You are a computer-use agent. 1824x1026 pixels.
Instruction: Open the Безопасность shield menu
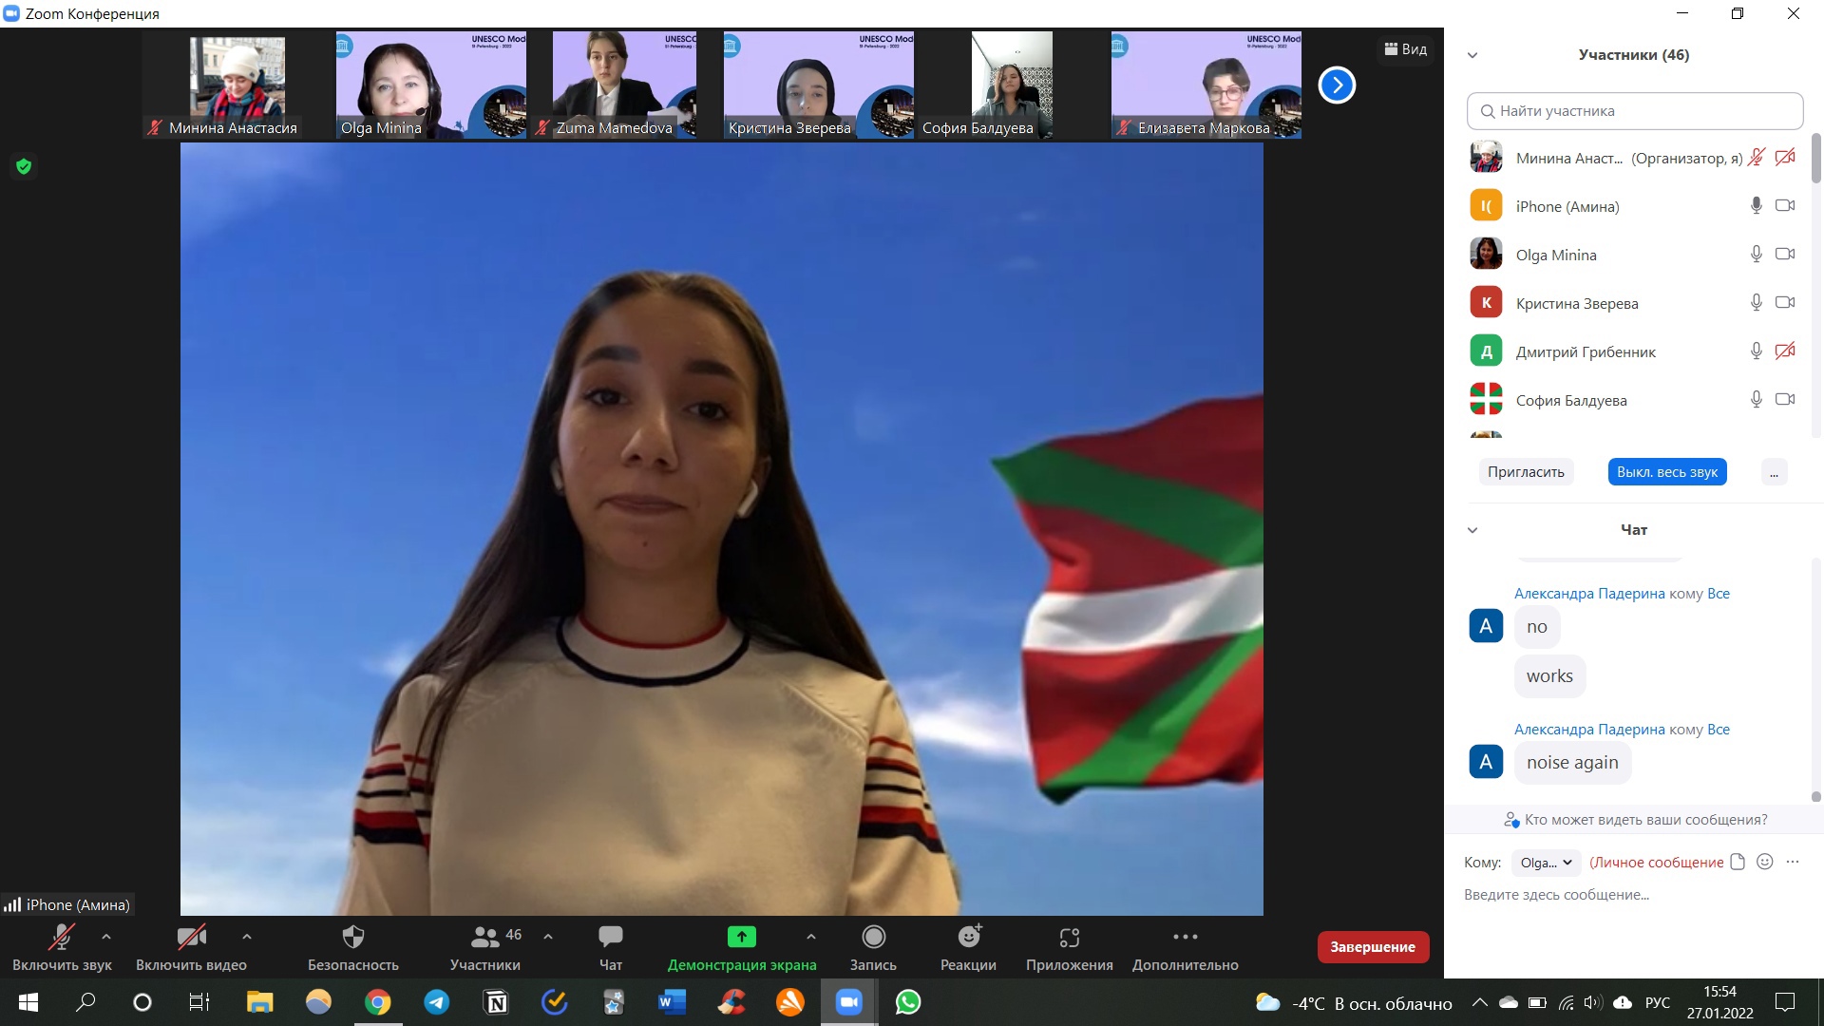tap(353, 947)
